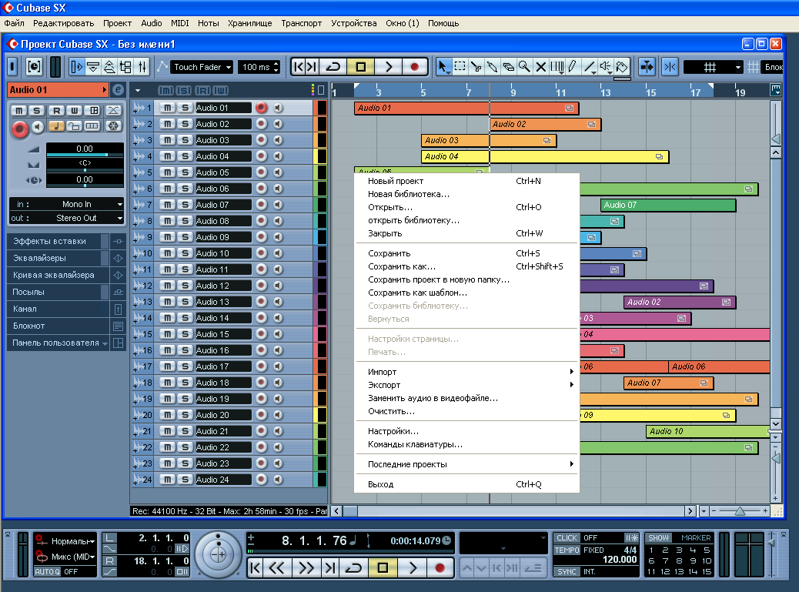Click Go to Previous Marker in toolbar
Image resolution: width=799 pixels, height=592 pixels.
[299, 67]
